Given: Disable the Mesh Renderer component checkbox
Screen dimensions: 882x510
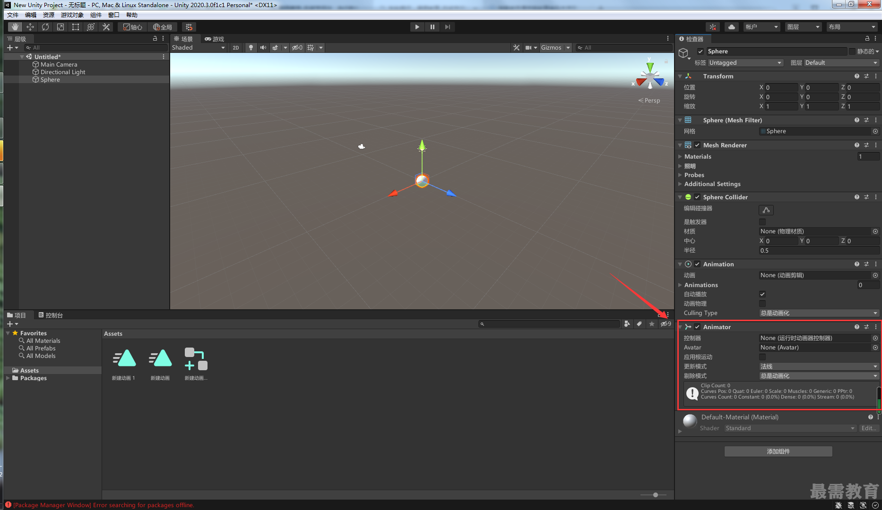Looking at the screenshot, I should pyautogui.click(x=697, y=145).
